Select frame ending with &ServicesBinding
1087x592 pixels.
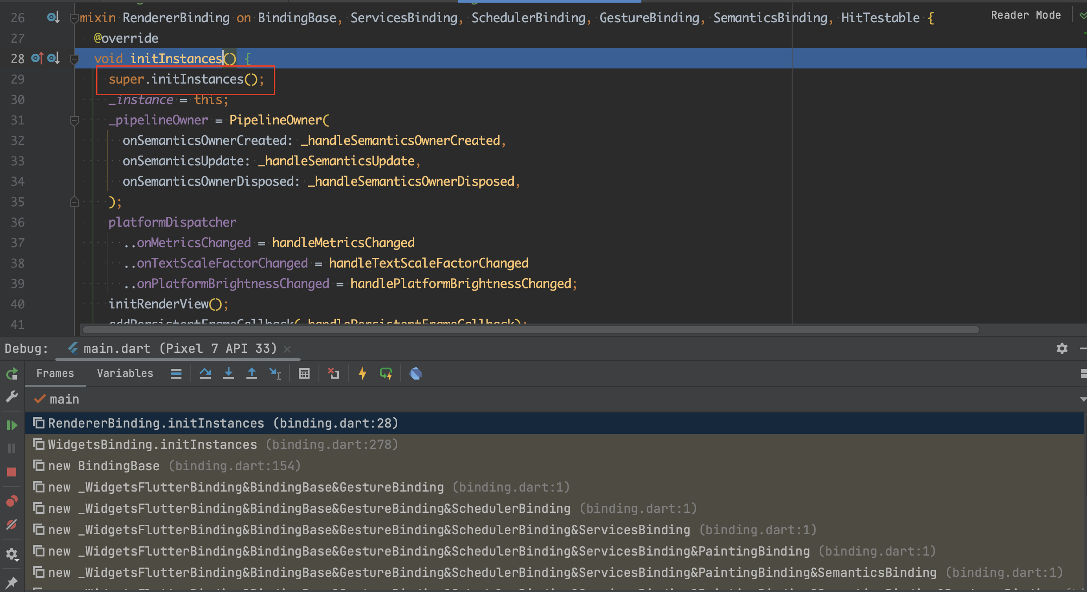pyautogui.click(x=555, y=530)
